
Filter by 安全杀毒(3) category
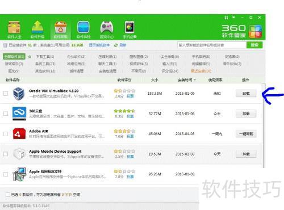[x=170, y=57]
